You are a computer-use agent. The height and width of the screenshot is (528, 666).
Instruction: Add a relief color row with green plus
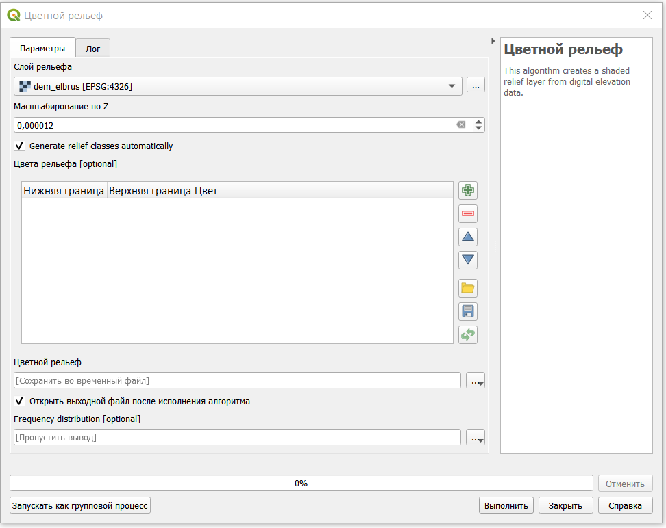468,190
